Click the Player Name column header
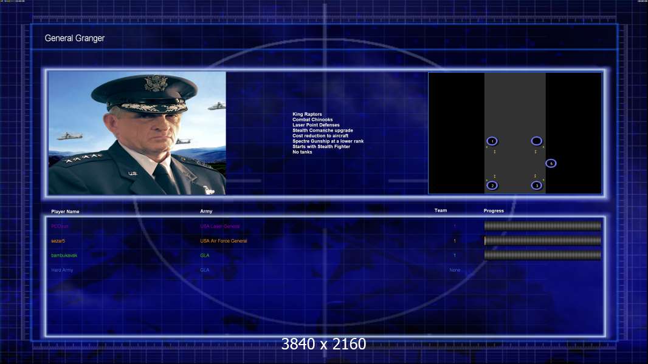The width and height of the screenshot is (648, 364). (65, 212)
